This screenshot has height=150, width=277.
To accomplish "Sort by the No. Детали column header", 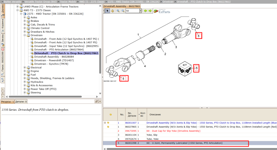I will (131, 114).
